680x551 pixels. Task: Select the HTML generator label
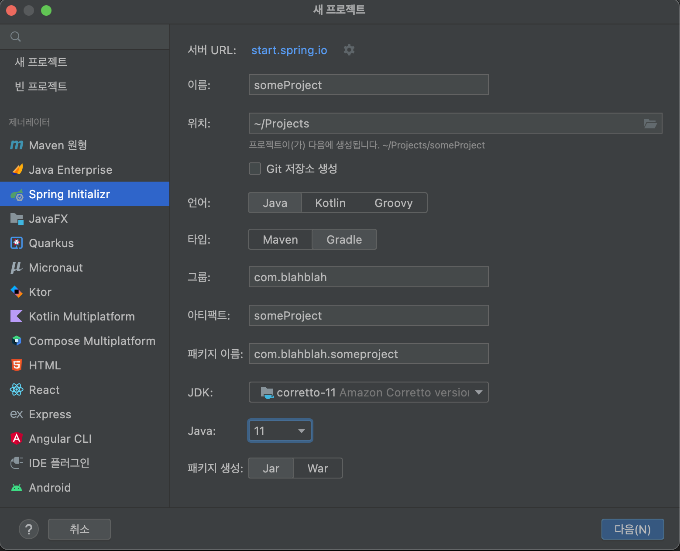click(x=45, y=365)
